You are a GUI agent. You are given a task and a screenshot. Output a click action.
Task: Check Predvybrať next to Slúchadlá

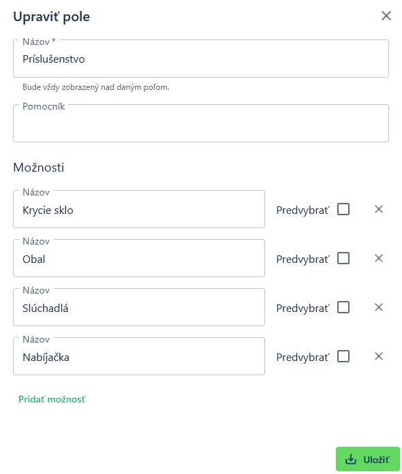tap(343, 307)
